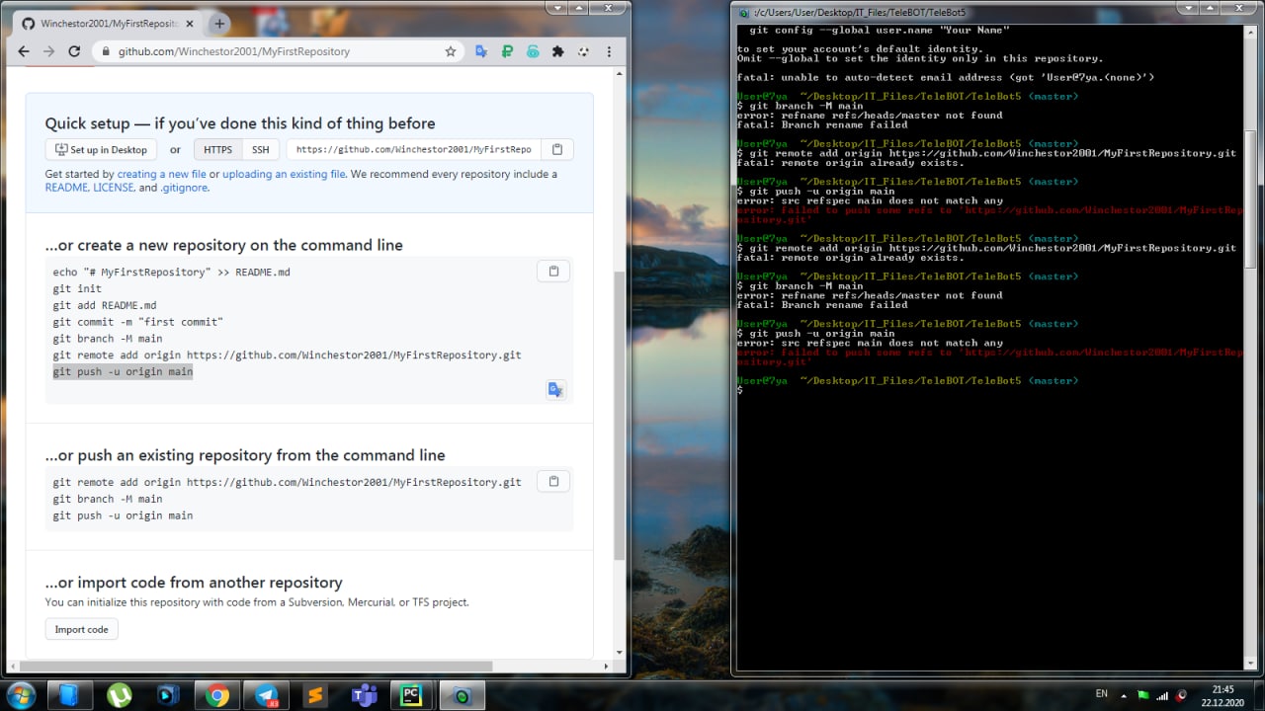Image resolution: width=1265 pixels, height=711 pixels.
Task: Open the creating a new file link
Action: 161,174
